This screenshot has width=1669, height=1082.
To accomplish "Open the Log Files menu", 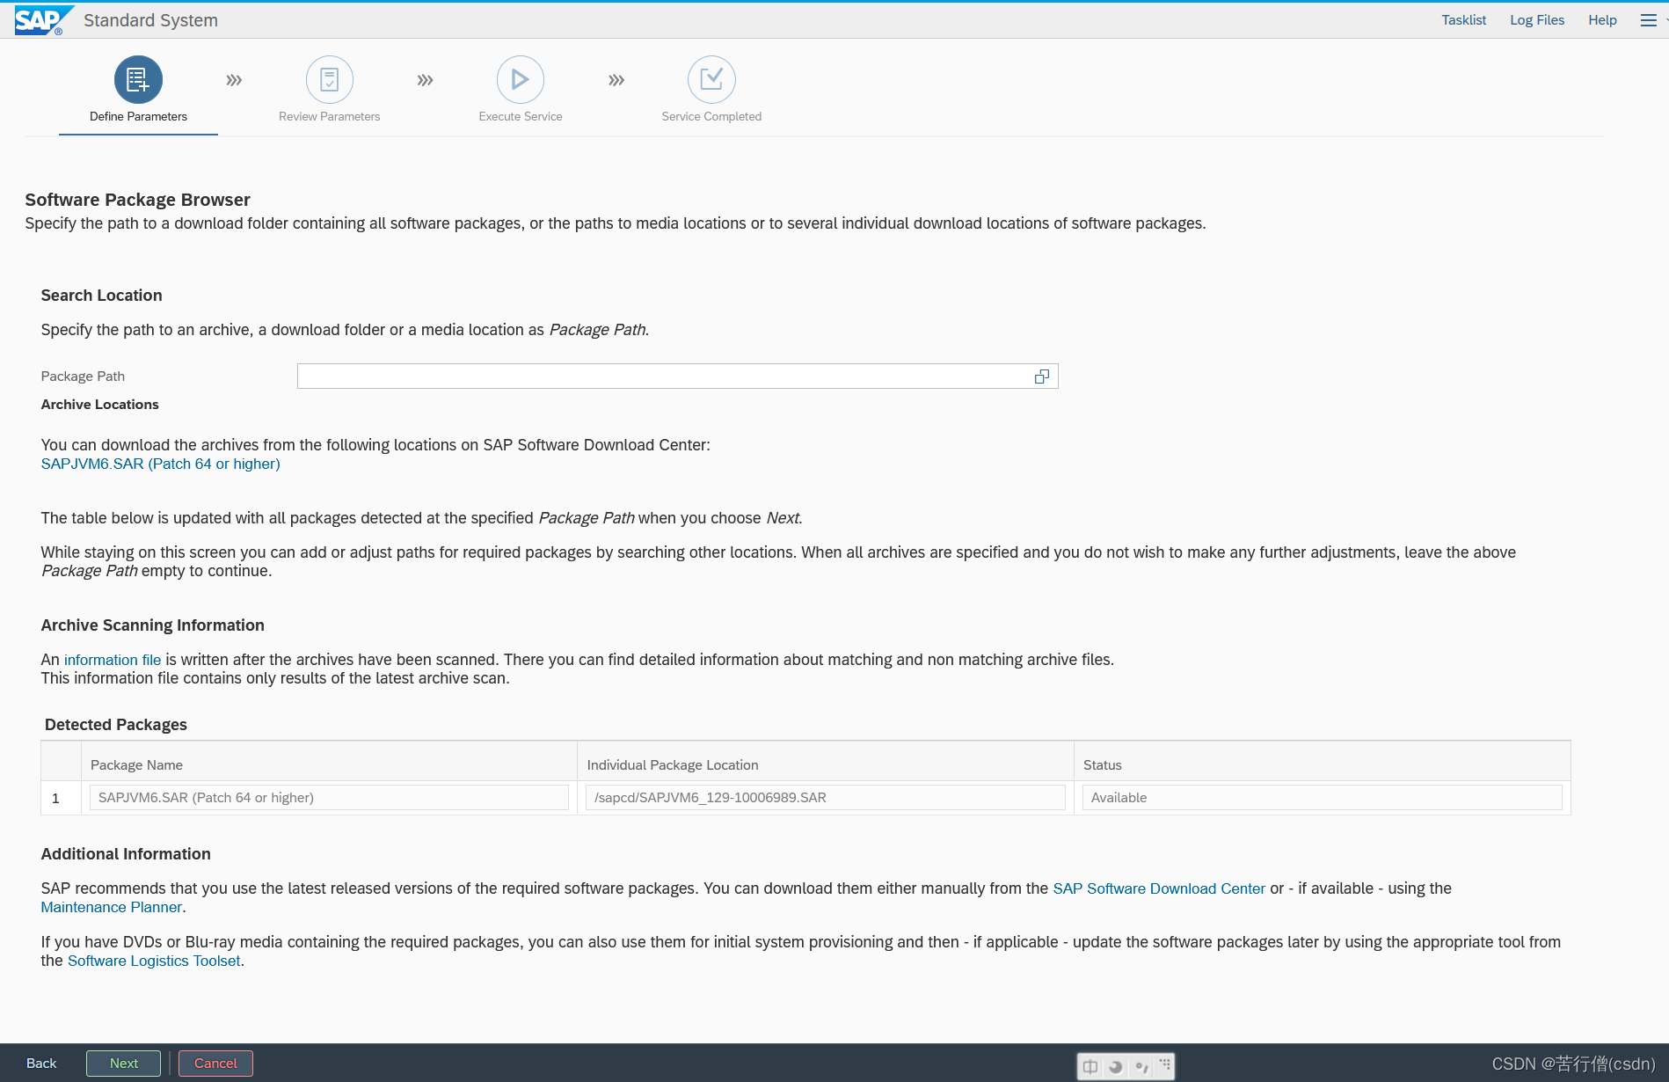I will pyautogui.click(x=1537, y=20).
